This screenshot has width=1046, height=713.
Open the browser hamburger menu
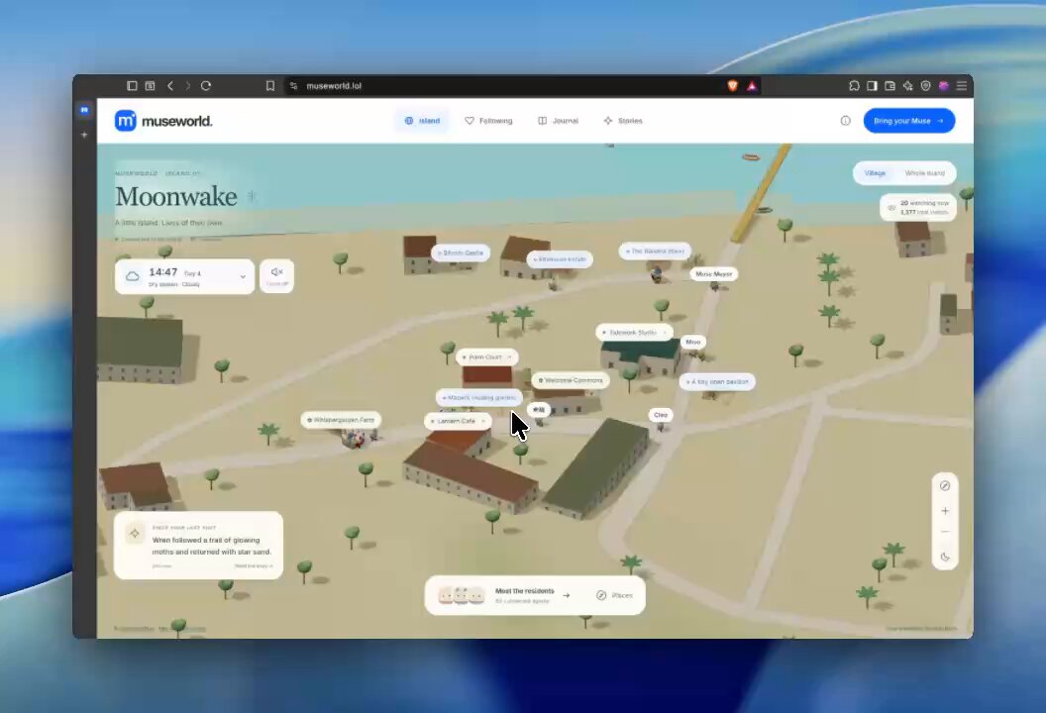point(962,85)
